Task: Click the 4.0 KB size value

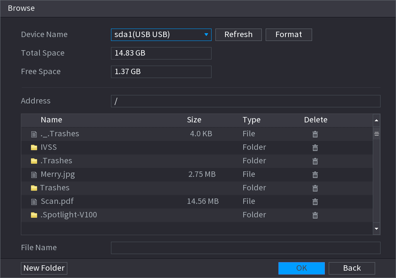Action: pos(201,134)
